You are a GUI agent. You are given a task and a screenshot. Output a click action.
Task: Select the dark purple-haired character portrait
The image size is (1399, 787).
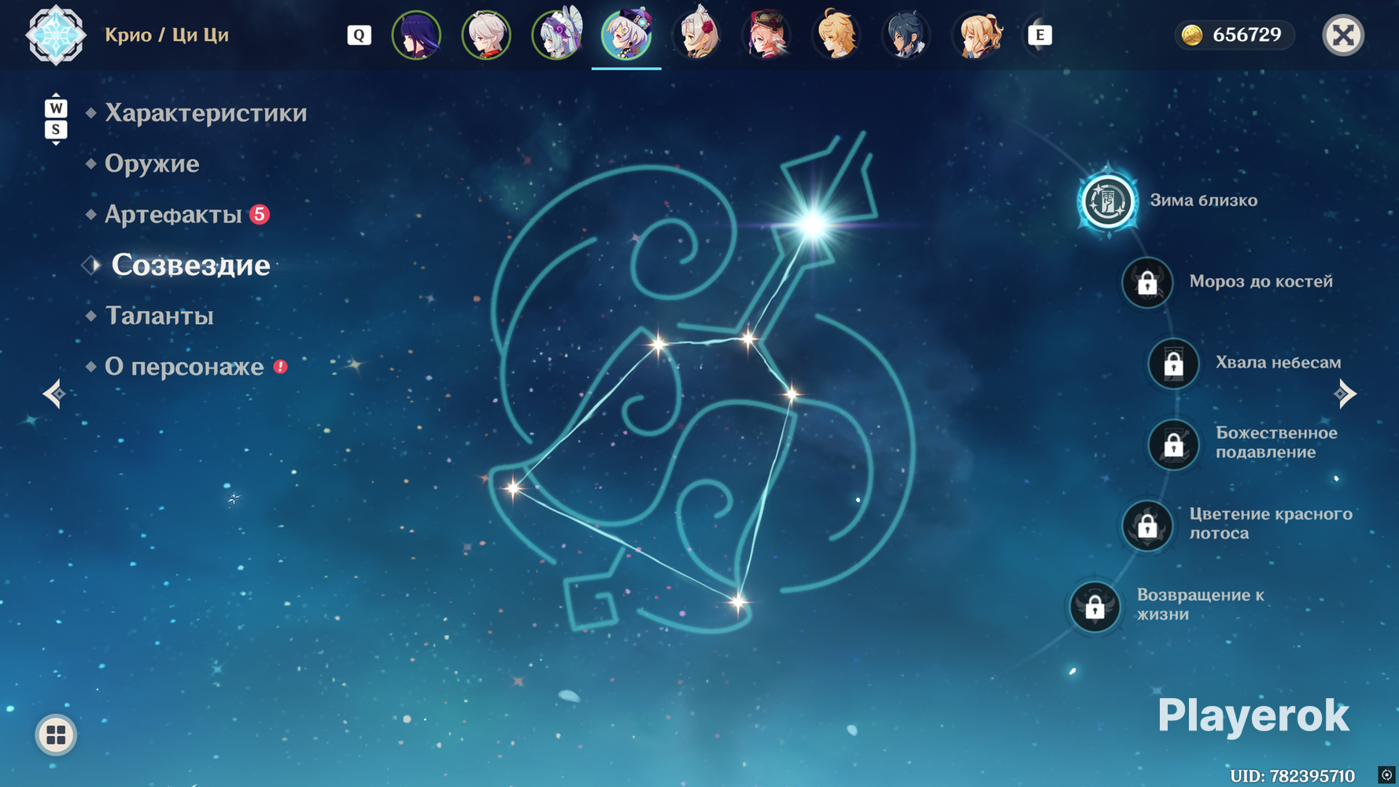(416, 35)
